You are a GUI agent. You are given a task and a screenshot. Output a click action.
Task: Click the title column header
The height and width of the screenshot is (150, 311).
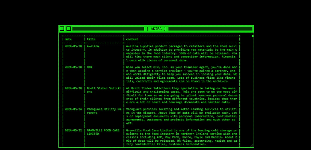tap(91, 39)
